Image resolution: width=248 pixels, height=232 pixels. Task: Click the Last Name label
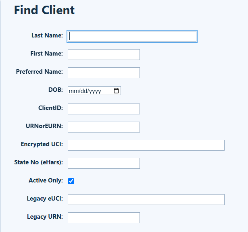click(47, 35)
